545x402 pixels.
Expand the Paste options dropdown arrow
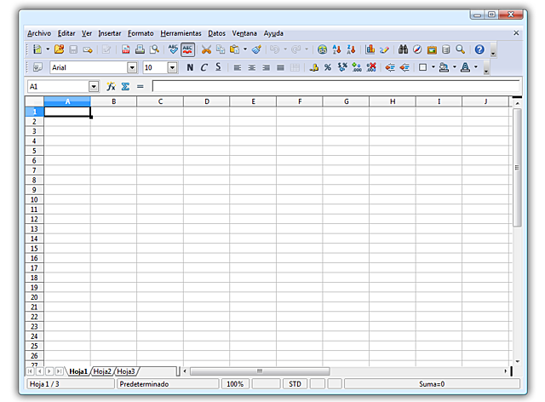click(x=245, y=49)
